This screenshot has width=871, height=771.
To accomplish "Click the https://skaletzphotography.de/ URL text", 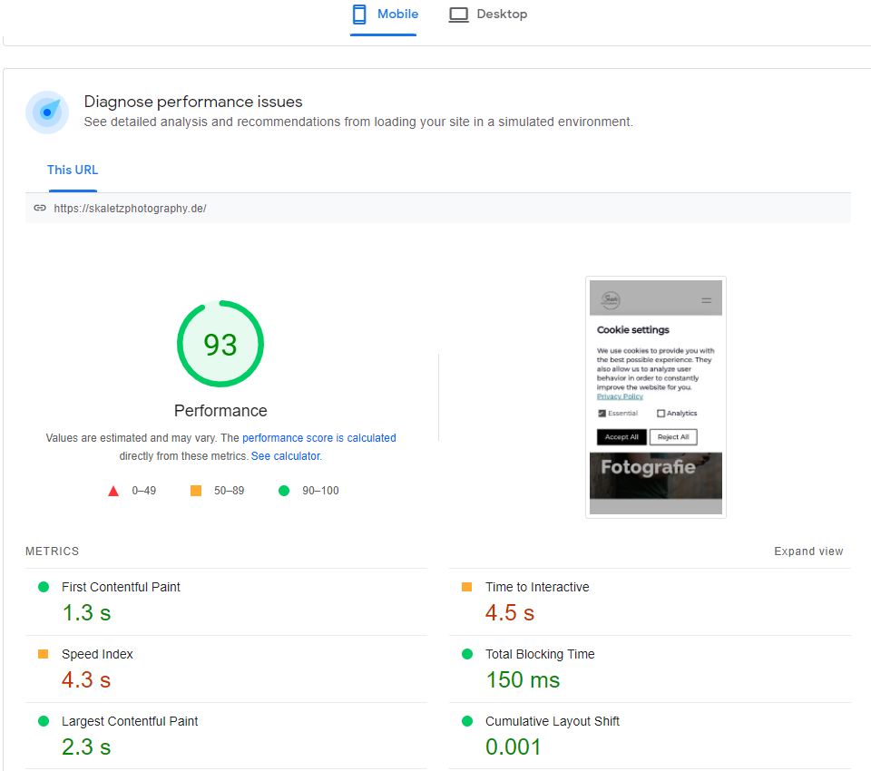I will pyautogui.click(x=130, y=209).
